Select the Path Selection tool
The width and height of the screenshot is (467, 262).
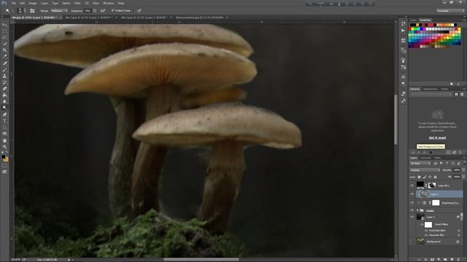point(4,127)
